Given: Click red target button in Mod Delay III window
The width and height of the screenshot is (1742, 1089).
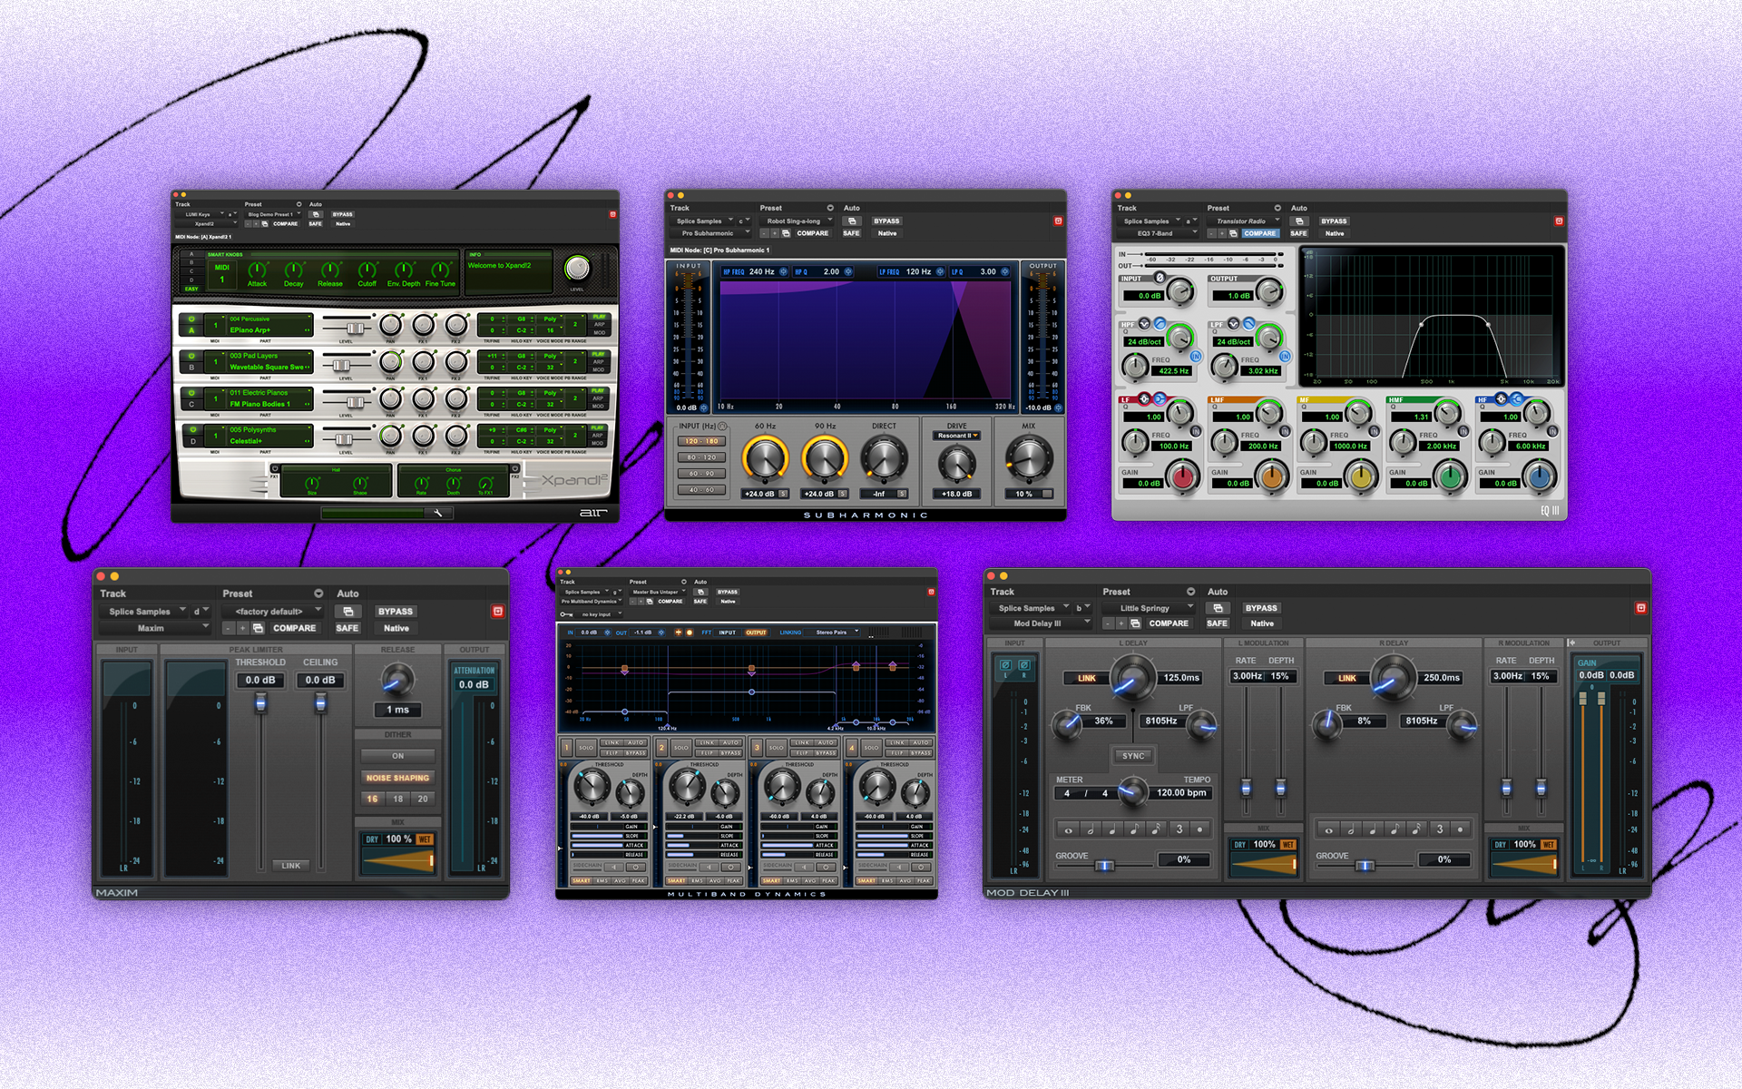Looking at the screenshot, I should (1640, 608).
